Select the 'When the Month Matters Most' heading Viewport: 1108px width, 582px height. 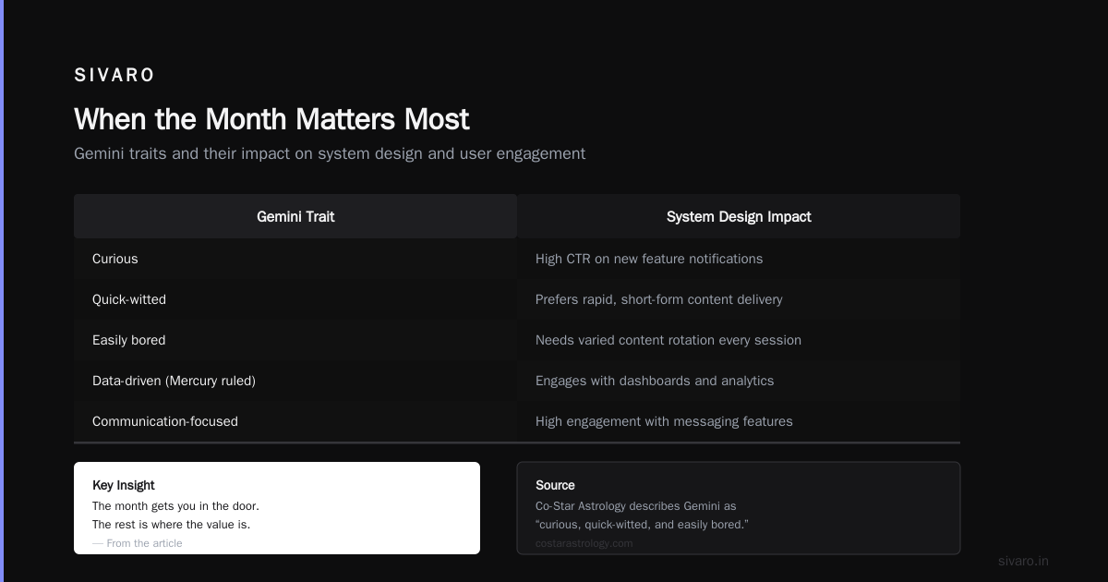271,119
